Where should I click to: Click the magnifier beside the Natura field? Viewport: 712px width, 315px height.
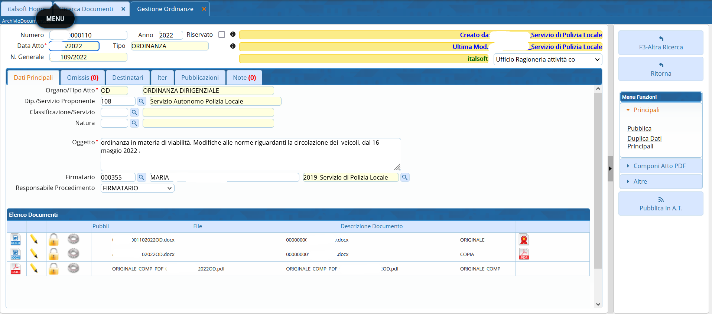pyautogui.click(x=134, y=123)
